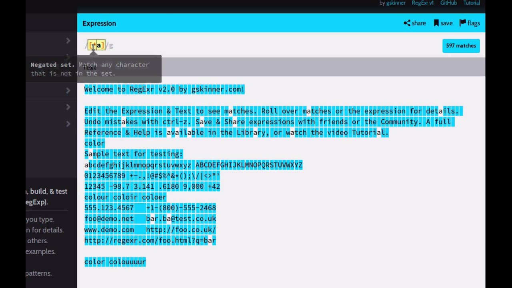
Task: Click the 'Sample text for testing:' line
Action: click(x=134, y=154)
